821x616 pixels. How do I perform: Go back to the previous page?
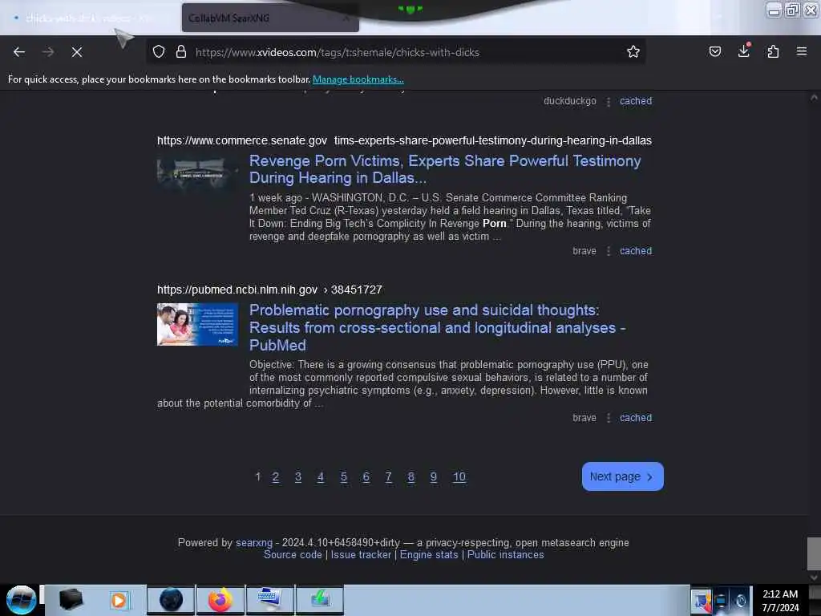pos(19,52)
